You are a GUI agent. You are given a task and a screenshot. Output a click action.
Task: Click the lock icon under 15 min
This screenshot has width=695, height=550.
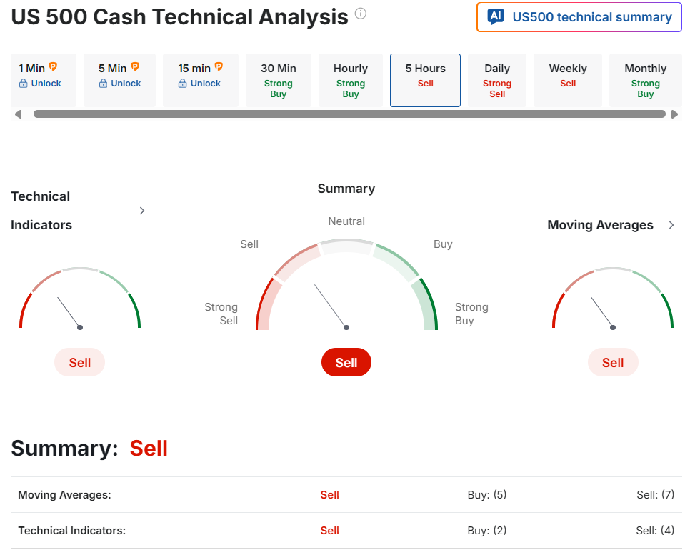[183, 84]
